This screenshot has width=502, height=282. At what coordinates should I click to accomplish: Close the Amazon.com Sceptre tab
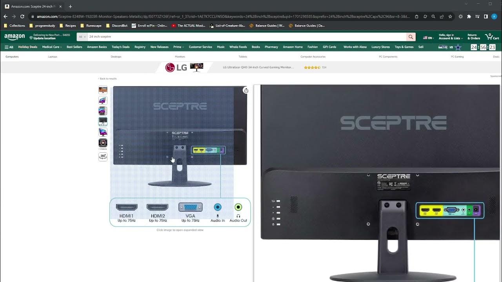coord(60,6)
